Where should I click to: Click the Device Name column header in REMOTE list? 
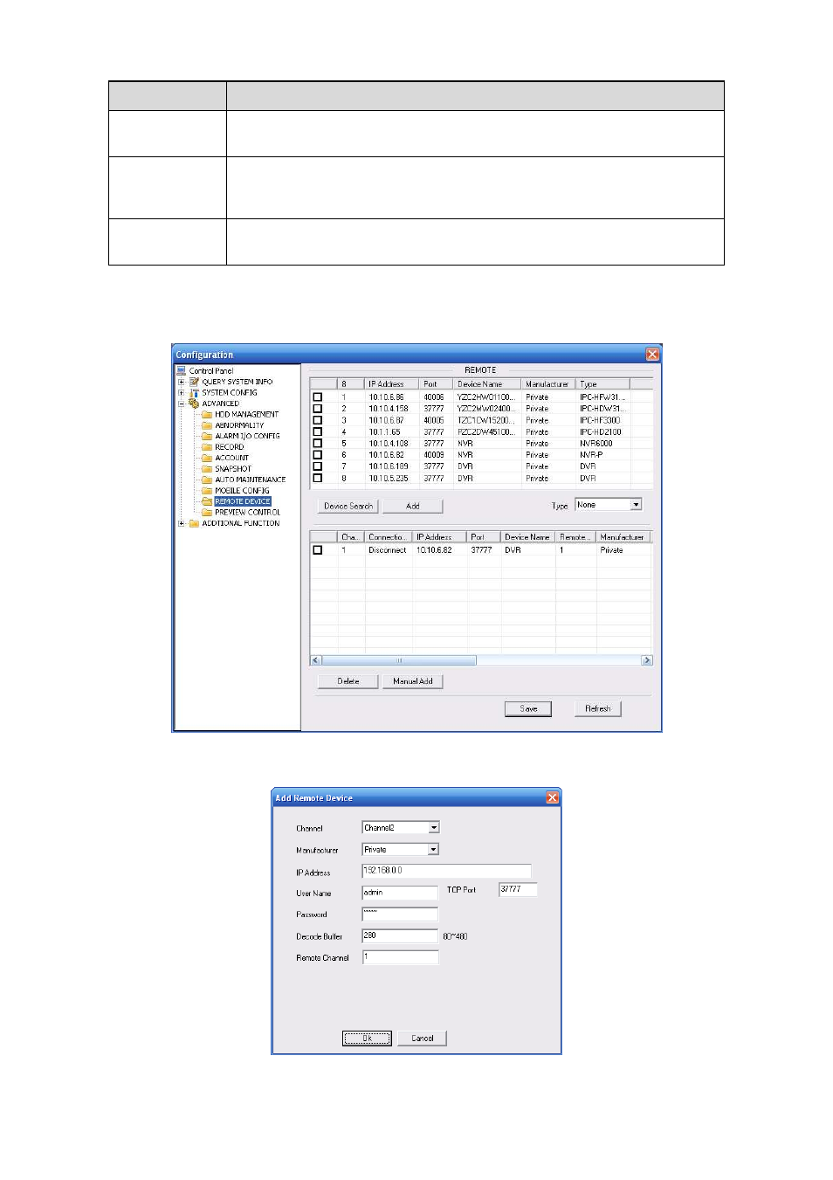point(487,383)
